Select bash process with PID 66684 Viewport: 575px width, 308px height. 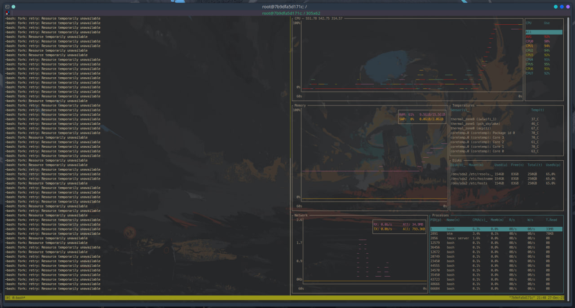496,288
